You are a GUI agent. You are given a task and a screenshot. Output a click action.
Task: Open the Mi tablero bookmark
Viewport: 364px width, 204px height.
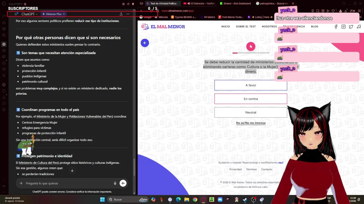(208, 17)
